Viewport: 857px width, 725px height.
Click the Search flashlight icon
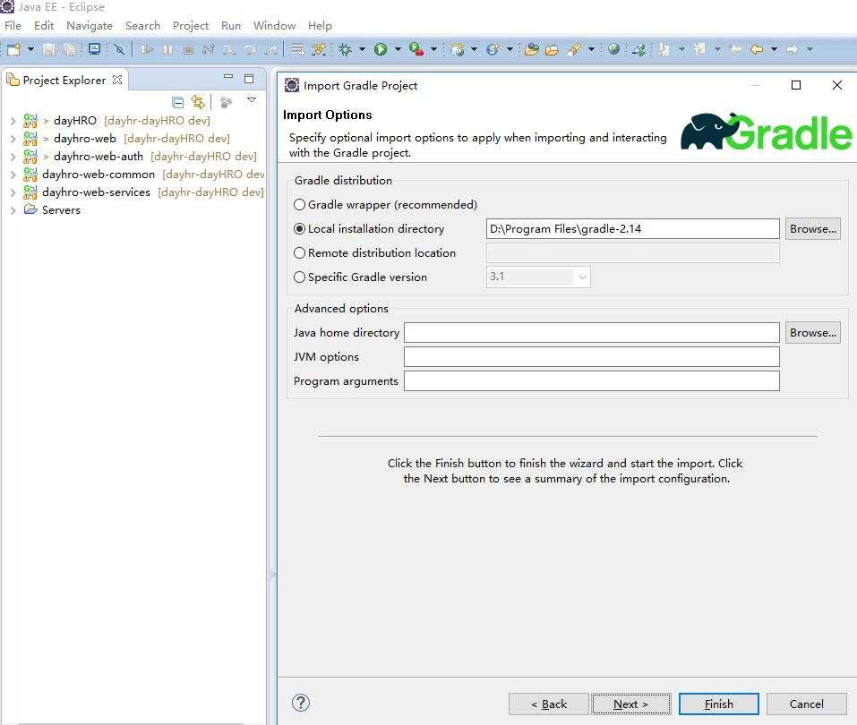click(573, 50)
